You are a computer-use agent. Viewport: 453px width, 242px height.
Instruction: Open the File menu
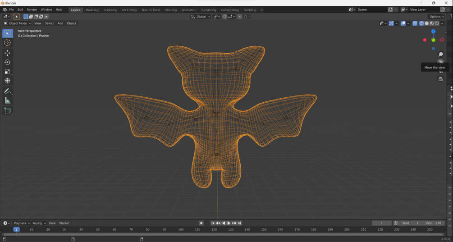tap(11, 9)
